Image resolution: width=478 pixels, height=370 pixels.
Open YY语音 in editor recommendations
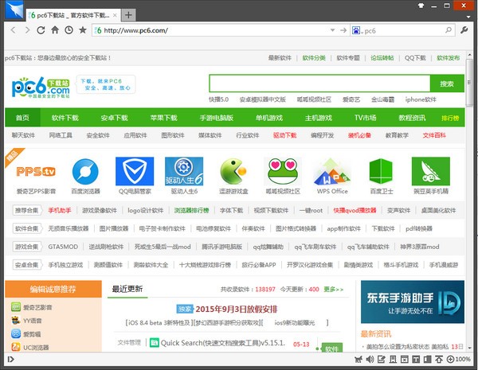point(33,321)
